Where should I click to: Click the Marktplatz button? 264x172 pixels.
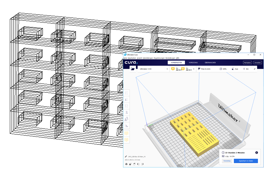pyautogui.click(x=247, y=62)
